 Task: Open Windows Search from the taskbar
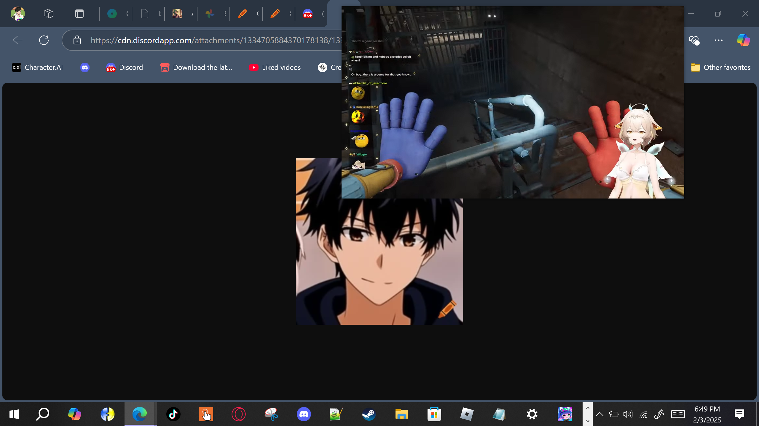click(43, 414)
